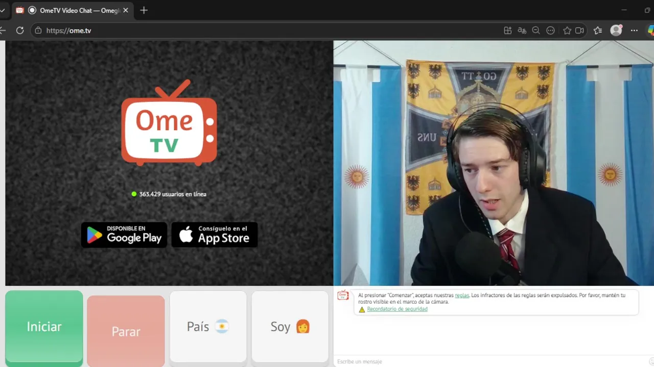Open the browser settings and more menu

tap(634, 31)
